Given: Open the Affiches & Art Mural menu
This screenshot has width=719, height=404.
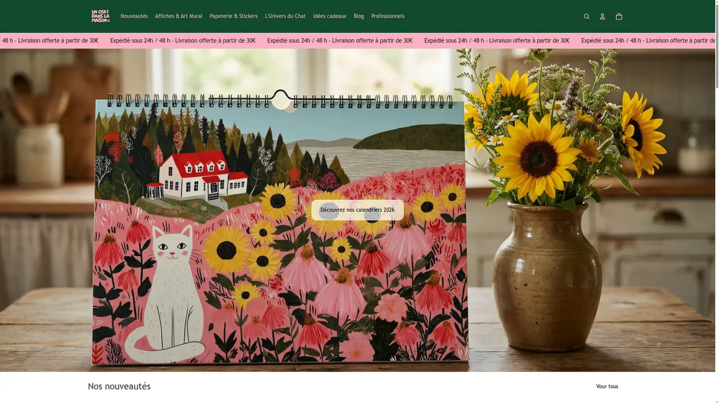Looking at the screenshot, I should [x=179, y=16].
